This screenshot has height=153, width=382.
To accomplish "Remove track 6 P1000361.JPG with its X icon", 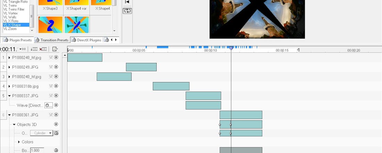I will 56,115.
